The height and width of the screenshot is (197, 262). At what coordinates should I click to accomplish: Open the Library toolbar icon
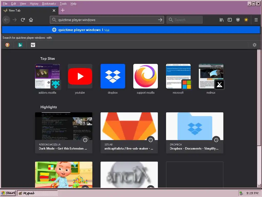pyautogui.click(x=222, y=20)
